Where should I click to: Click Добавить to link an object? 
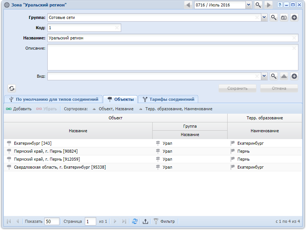(x=19, y=109)
